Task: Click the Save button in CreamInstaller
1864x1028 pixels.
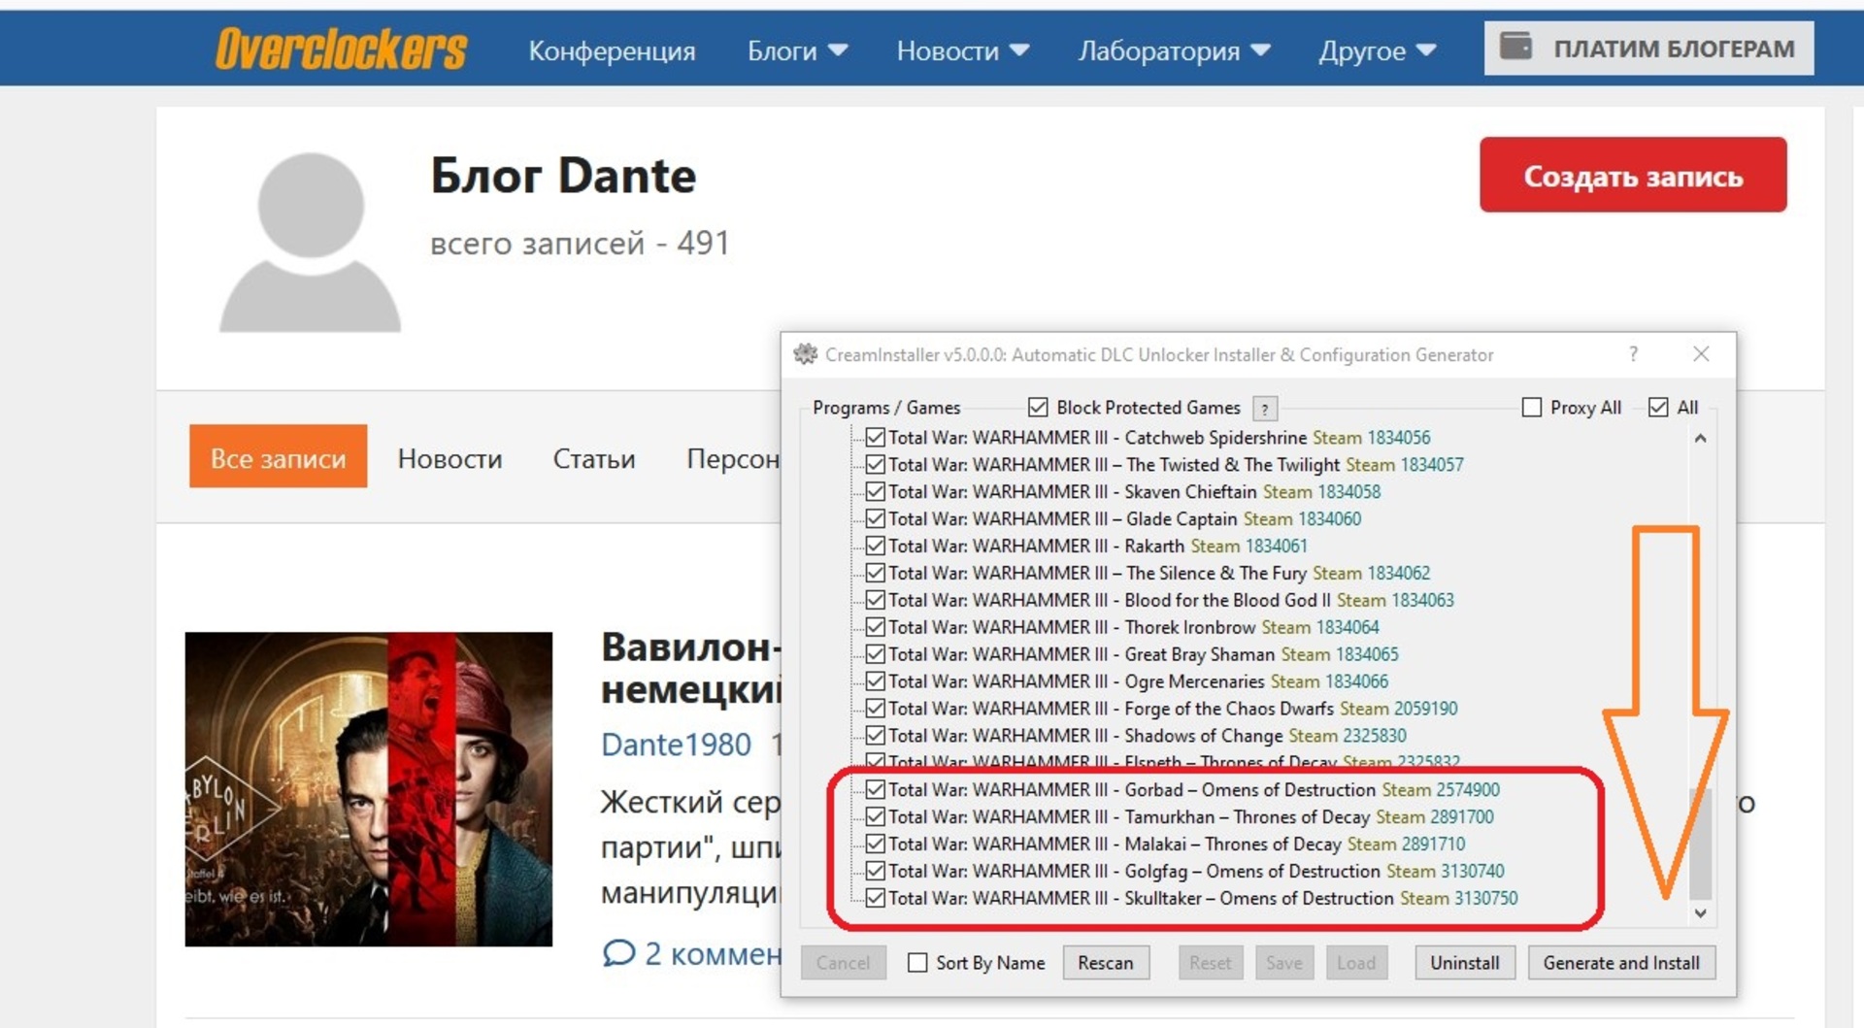Action: click(x=1283, y=963)
